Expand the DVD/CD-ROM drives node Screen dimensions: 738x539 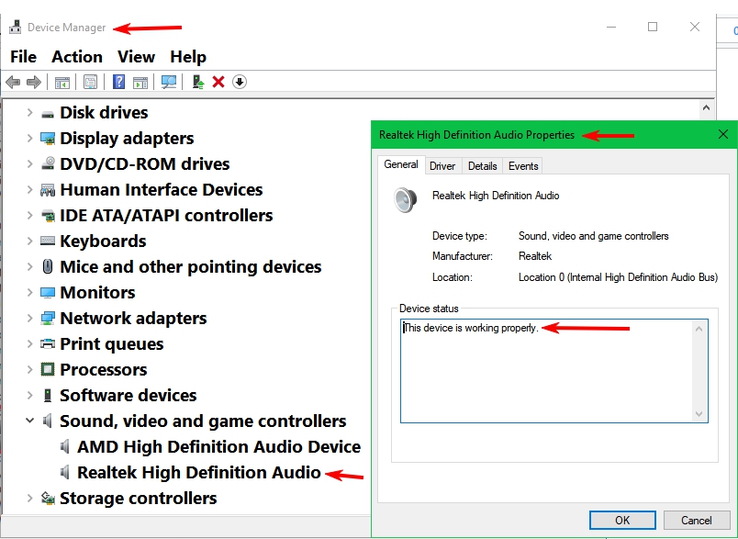tap(29, 163)
